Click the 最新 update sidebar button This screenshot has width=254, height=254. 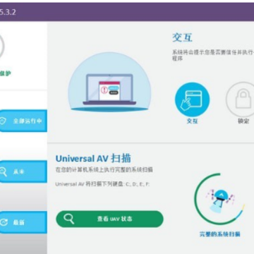click(x=23, y=222)
